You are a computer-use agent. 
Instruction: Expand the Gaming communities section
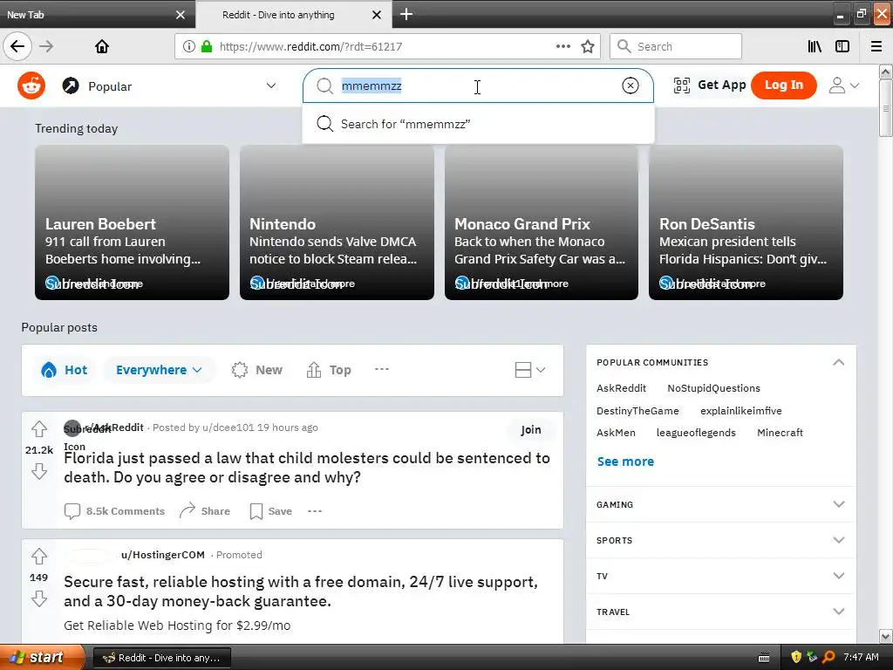(x=721, y=504)
